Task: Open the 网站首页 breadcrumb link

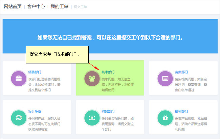Action: tap(13, 6)
